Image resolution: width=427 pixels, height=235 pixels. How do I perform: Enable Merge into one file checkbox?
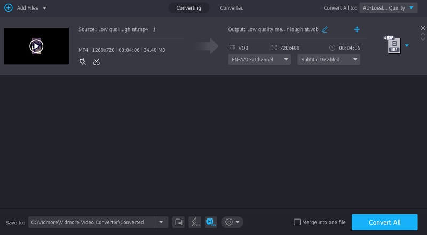coord(297,222)
